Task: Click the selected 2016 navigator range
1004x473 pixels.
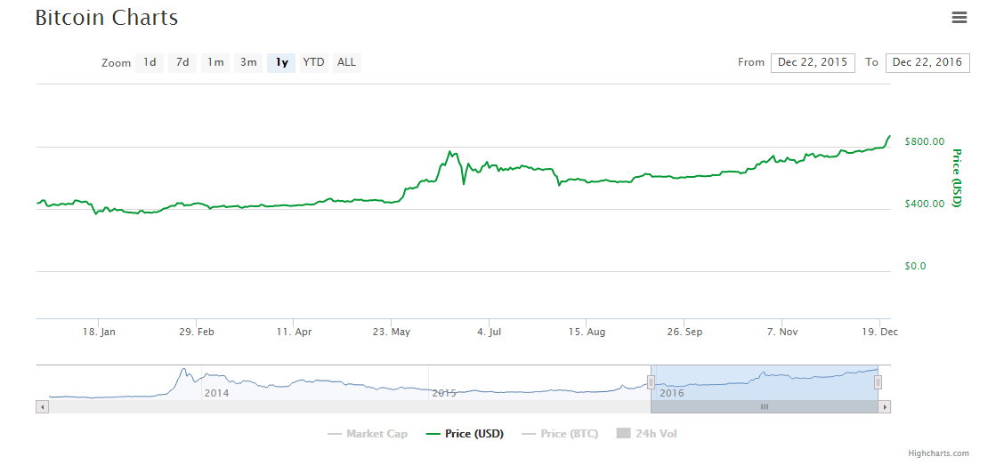Action: 764,382
